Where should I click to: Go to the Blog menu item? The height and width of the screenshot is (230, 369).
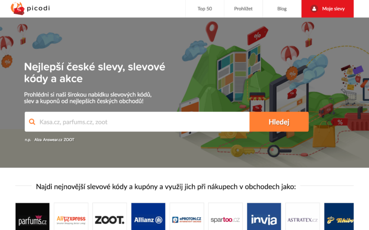tap(282, 9)
